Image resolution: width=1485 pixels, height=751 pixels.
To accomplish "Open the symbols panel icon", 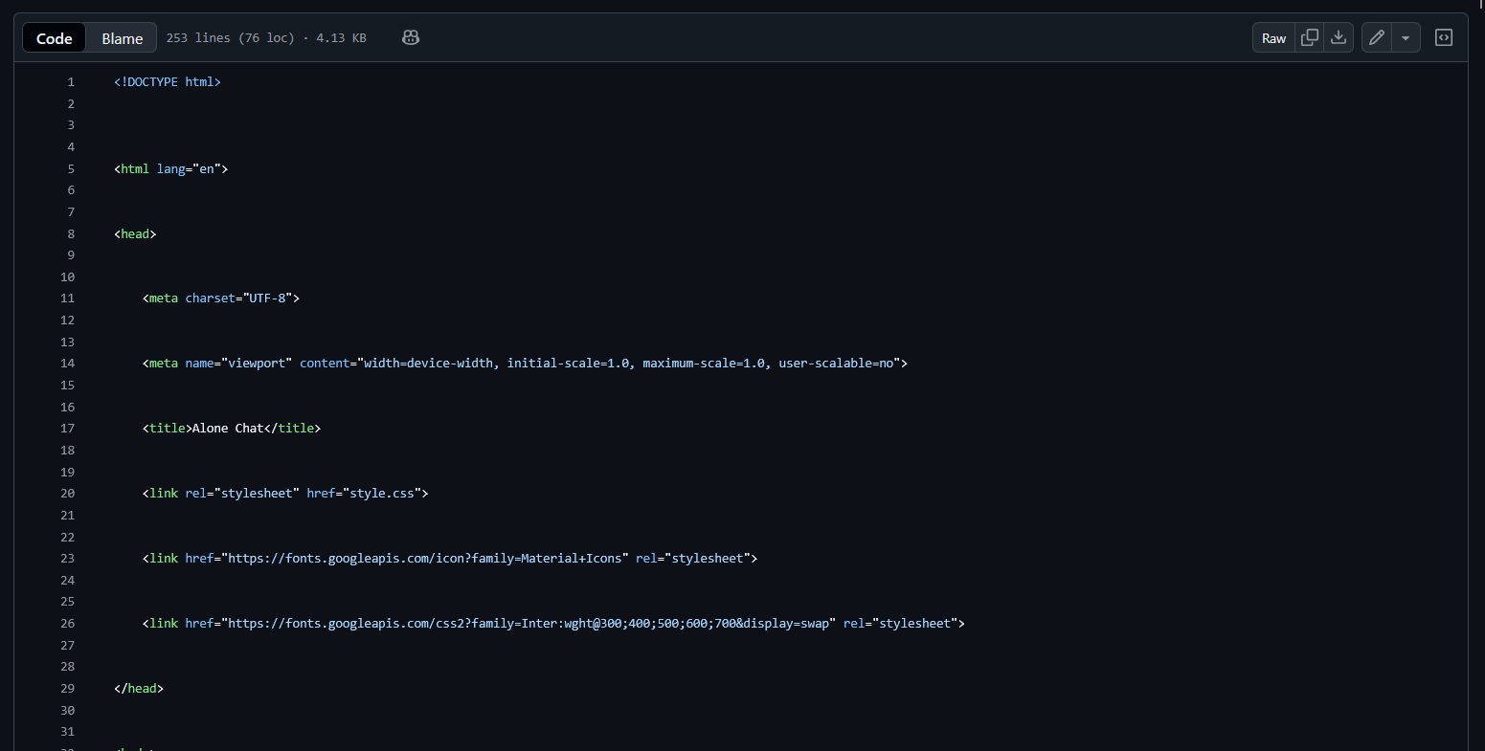I will [1443, 38].
